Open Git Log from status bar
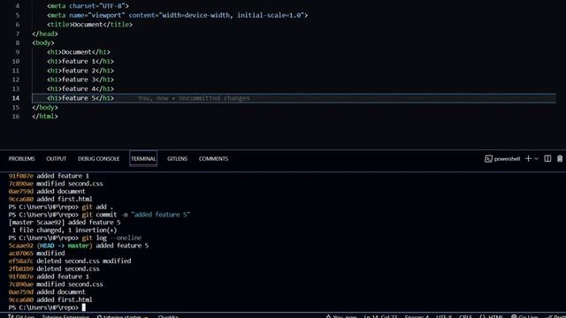The height and width of the screenshot is (318, 566). (21, 316)
